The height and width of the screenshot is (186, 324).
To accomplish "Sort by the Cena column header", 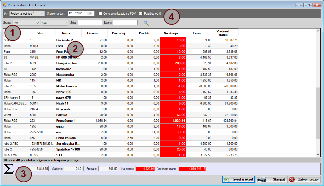I will point(199,33).
